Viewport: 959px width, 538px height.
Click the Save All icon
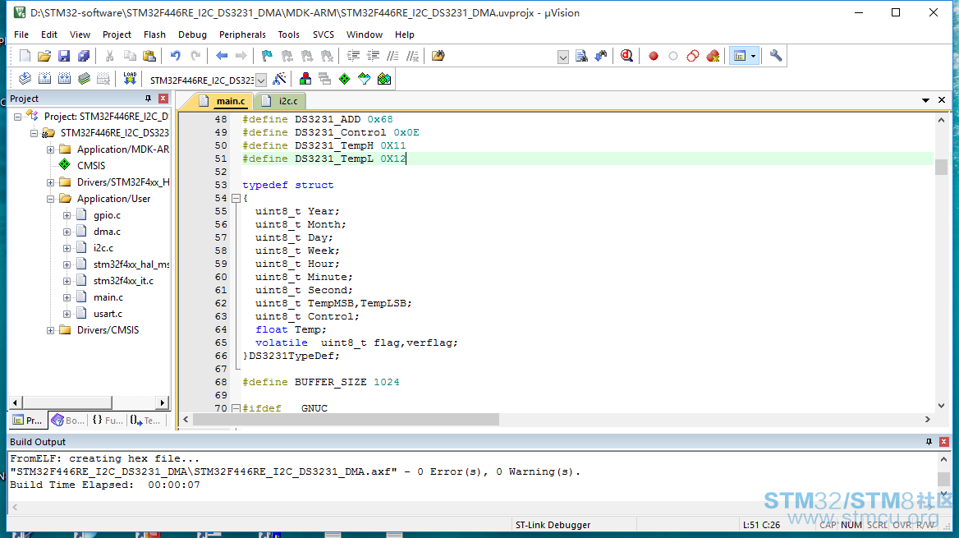[84, 57]
